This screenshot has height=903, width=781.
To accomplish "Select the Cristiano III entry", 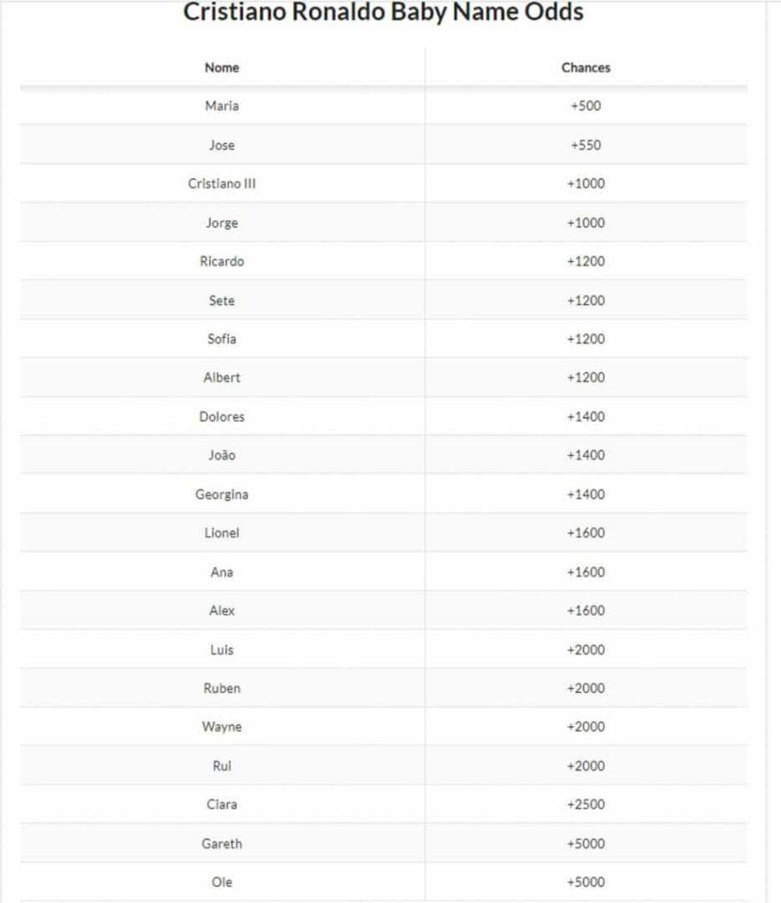I will (x=222, y=183).
